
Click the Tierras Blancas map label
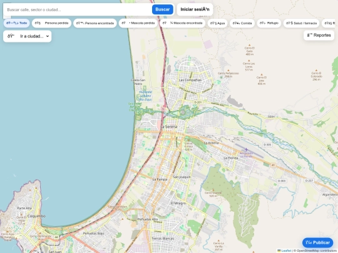(x=163, y=239)
